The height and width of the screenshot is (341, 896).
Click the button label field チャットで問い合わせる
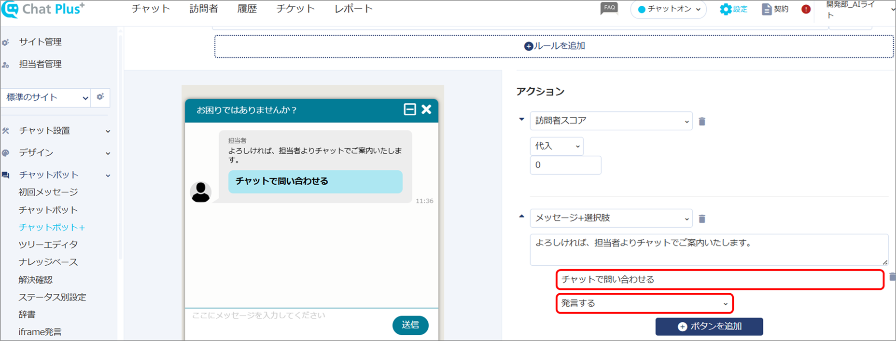point(720,280)
